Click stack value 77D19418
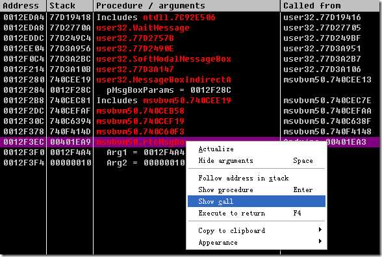This screenshot has width=382, height=257. coord(70,18)
